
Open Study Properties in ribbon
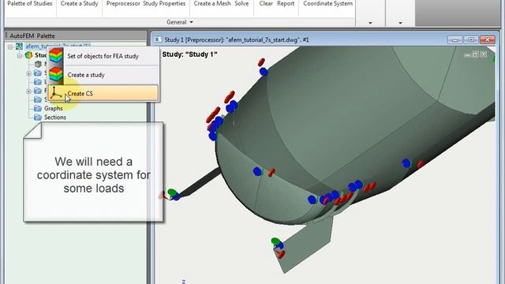click(x=164, y=3)
